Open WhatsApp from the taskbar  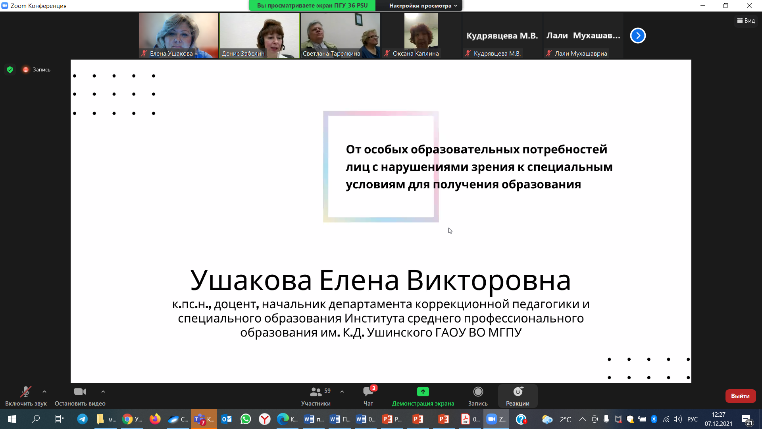[x=246, y=419]
